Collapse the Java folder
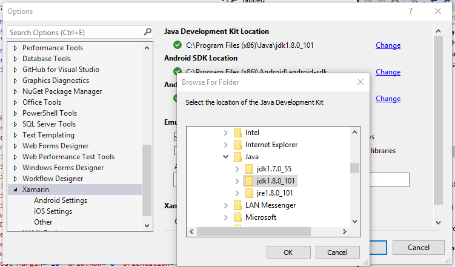This screenshot has height=267, width=455. coord(226,157)
